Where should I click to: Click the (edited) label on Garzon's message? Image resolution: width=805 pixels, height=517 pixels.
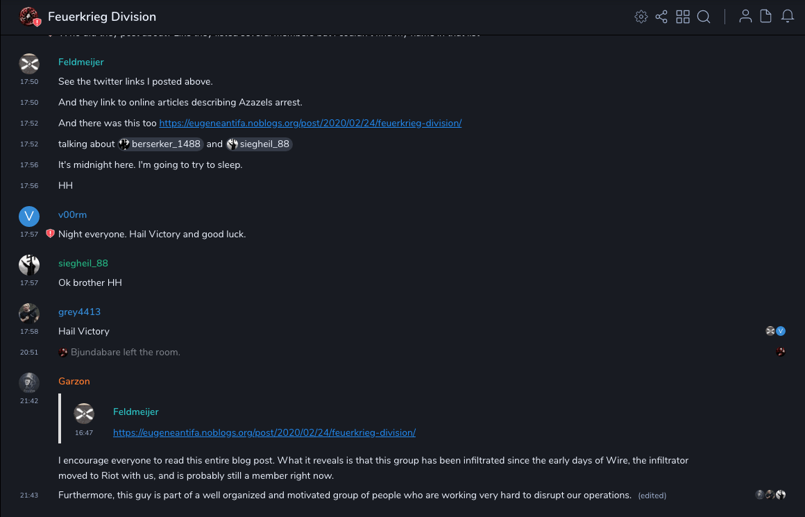652,495
